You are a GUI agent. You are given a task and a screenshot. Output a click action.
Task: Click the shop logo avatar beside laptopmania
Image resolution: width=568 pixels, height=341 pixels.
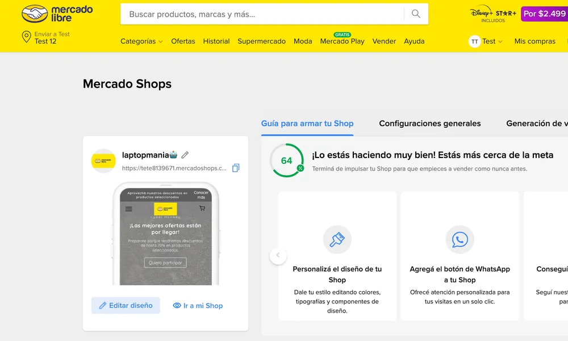[103, 160]
